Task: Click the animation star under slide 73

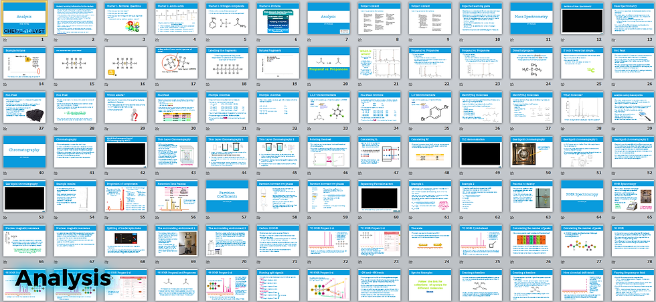Action: (x=360, y=261)
